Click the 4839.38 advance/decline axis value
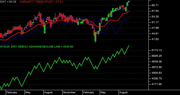 pyautogui.click(x=157, y=62)
